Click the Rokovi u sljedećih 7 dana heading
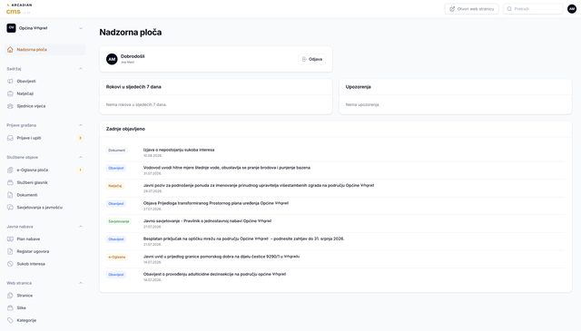Image resolution: width=581 pixels, height=331 pixels. point(133,87)
